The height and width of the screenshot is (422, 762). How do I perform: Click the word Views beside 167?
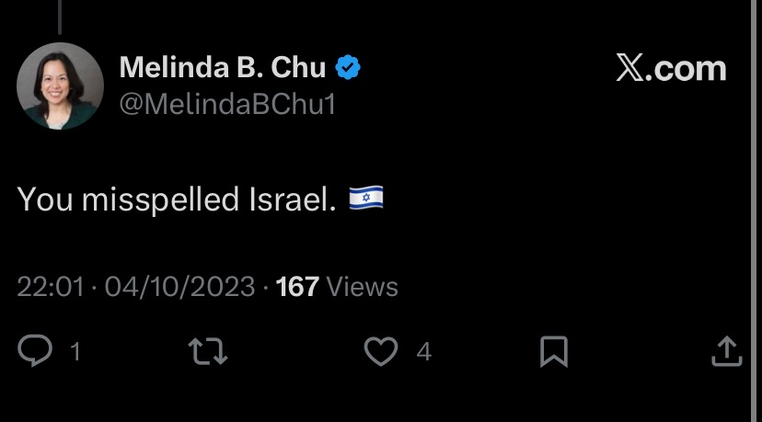[x=363, y=287]
